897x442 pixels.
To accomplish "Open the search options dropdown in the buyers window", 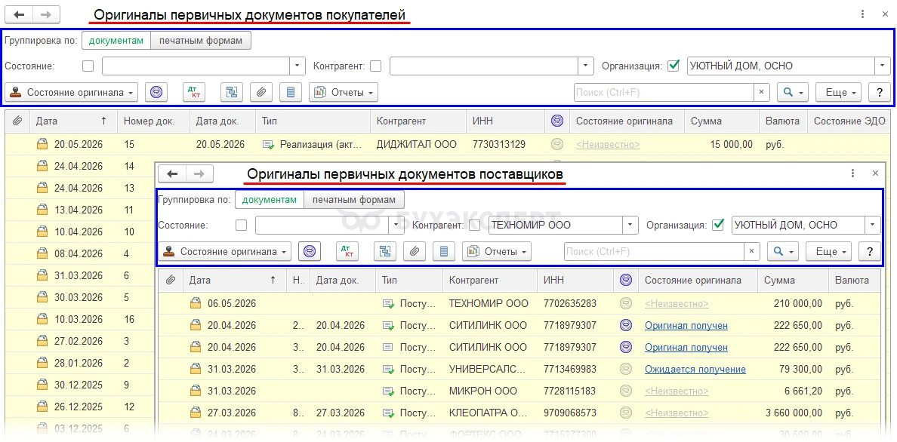I will [793, 92].
